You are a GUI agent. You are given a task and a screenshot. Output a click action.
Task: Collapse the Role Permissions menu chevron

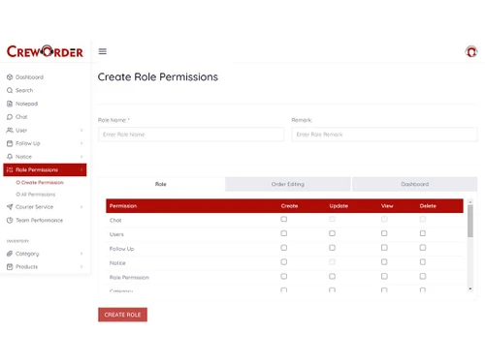[81, 169]
